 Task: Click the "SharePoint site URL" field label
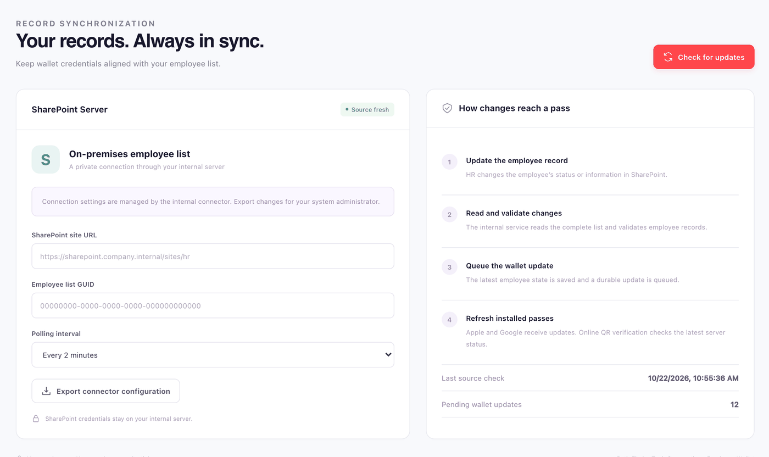(64, 235)
